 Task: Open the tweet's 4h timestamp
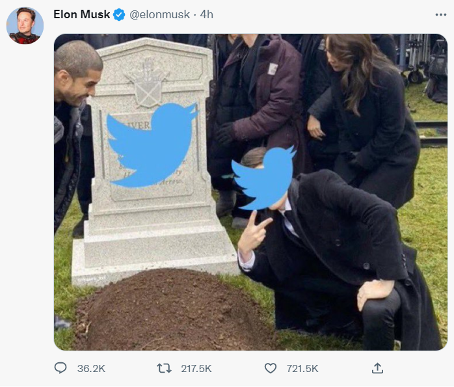[x=206, y=14]
